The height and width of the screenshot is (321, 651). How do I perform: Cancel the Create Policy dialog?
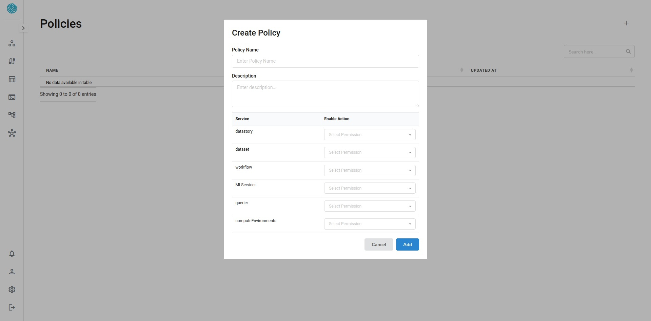[x=379, y=244]
